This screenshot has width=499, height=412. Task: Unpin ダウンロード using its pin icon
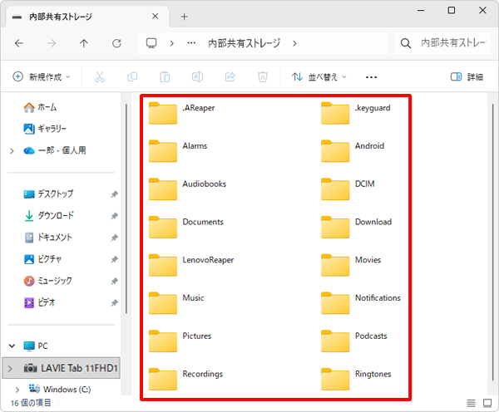[114, 216]
